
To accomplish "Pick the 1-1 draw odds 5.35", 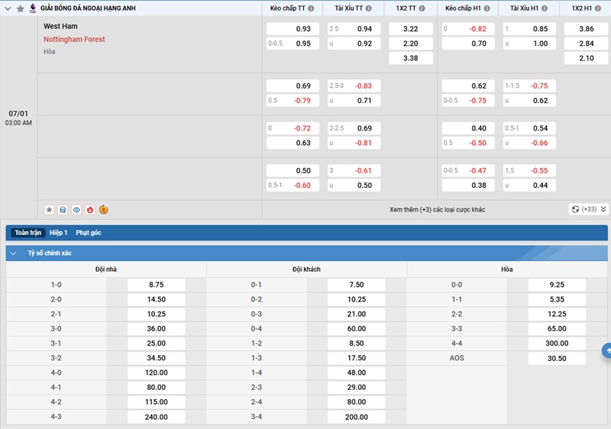I will tap(557, 299).
